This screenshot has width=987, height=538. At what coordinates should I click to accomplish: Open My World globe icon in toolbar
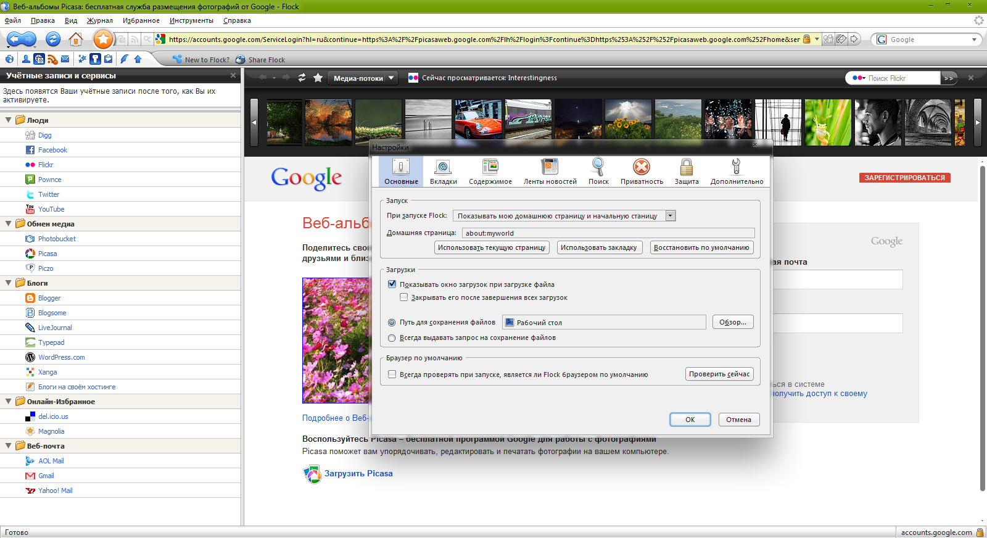tap(9, 59)
